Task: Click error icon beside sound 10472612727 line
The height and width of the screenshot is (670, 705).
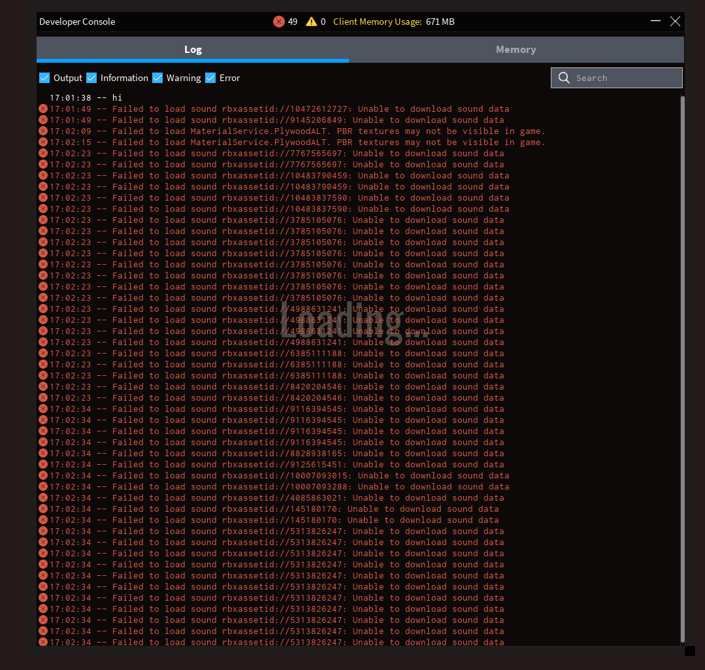Action: click(x=43, y=109)
